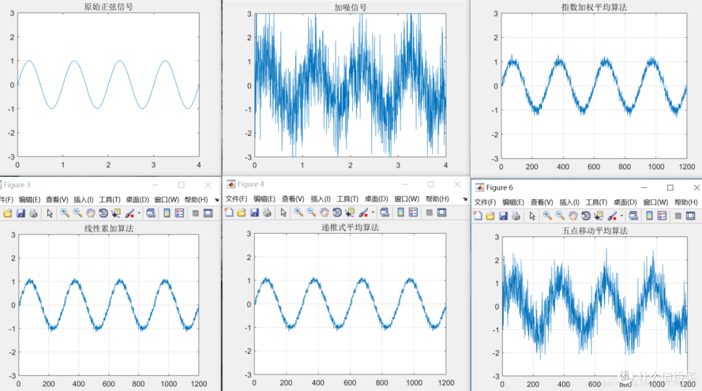Print icon in Figure 3 toolbar
The width and height of the screenshot is (702, 391).
pos(33,213)
